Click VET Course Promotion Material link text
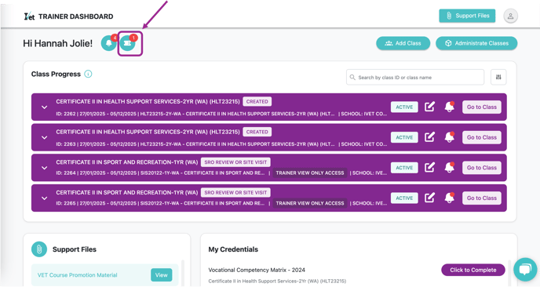 [78, 275]
